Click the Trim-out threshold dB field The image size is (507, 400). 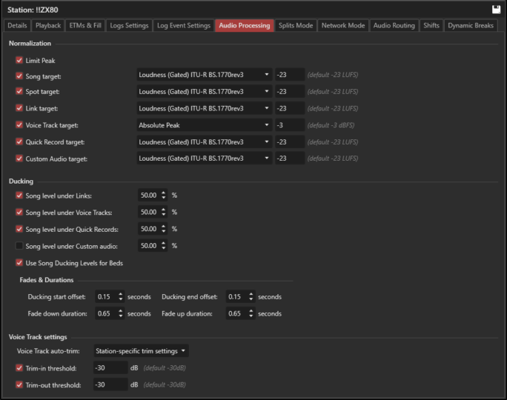pos(110,384)
